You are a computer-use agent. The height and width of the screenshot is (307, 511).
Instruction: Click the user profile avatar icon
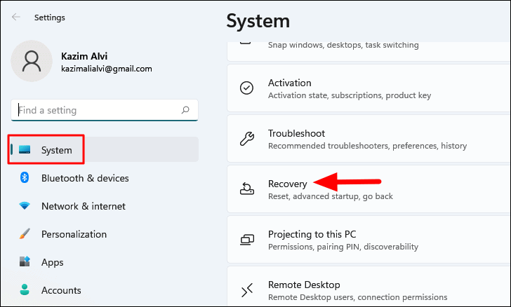click(32, 61)
